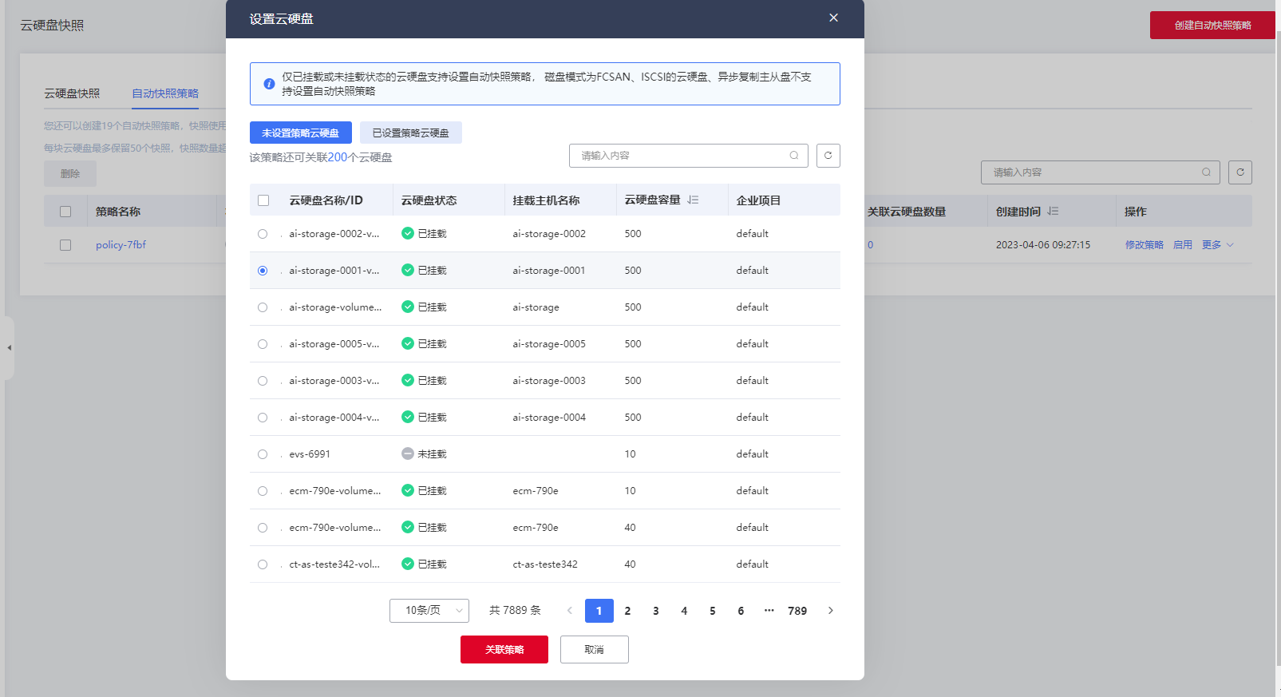Click the 云硬盘名称/ID column header
This screenshot has height=697, width=1281.
(326, 200)
